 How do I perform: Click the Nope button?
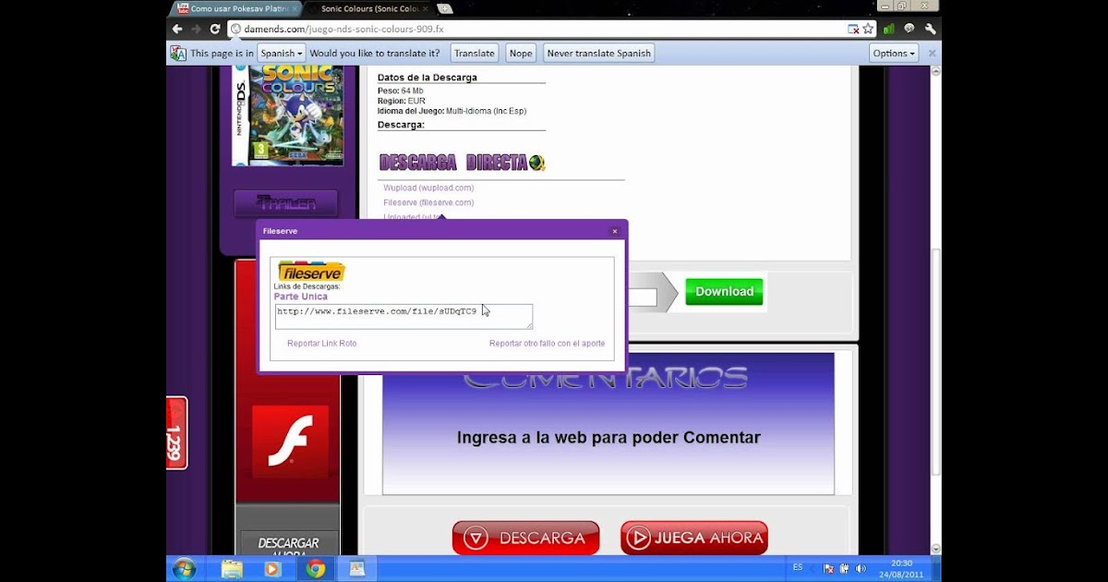coord(521,54)
